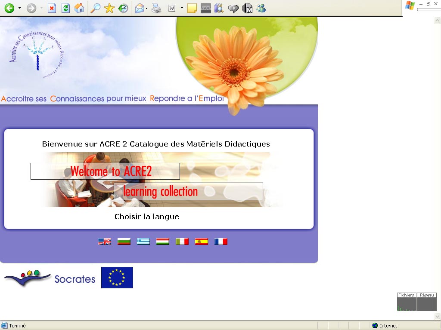This screenshot has height=330, width=441.
Task: Pick the Greek flag language
Action: [x=143, y=241]
